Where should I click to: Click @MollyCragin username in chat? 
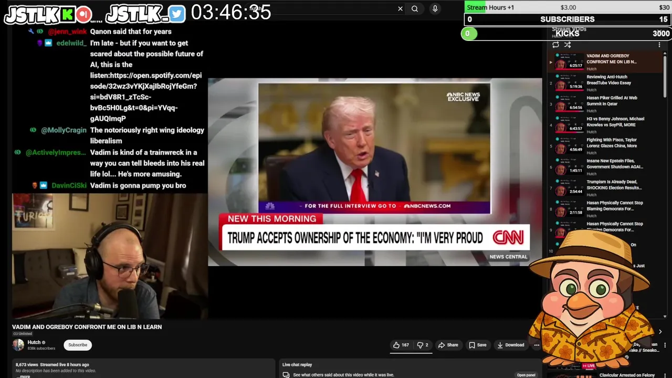click(64, 130)
